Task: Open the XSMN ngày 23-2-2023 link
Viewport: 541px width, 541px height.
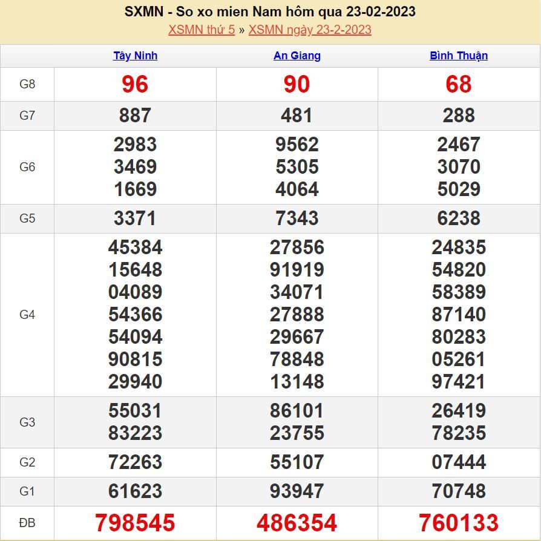Action: coord(310,30)
